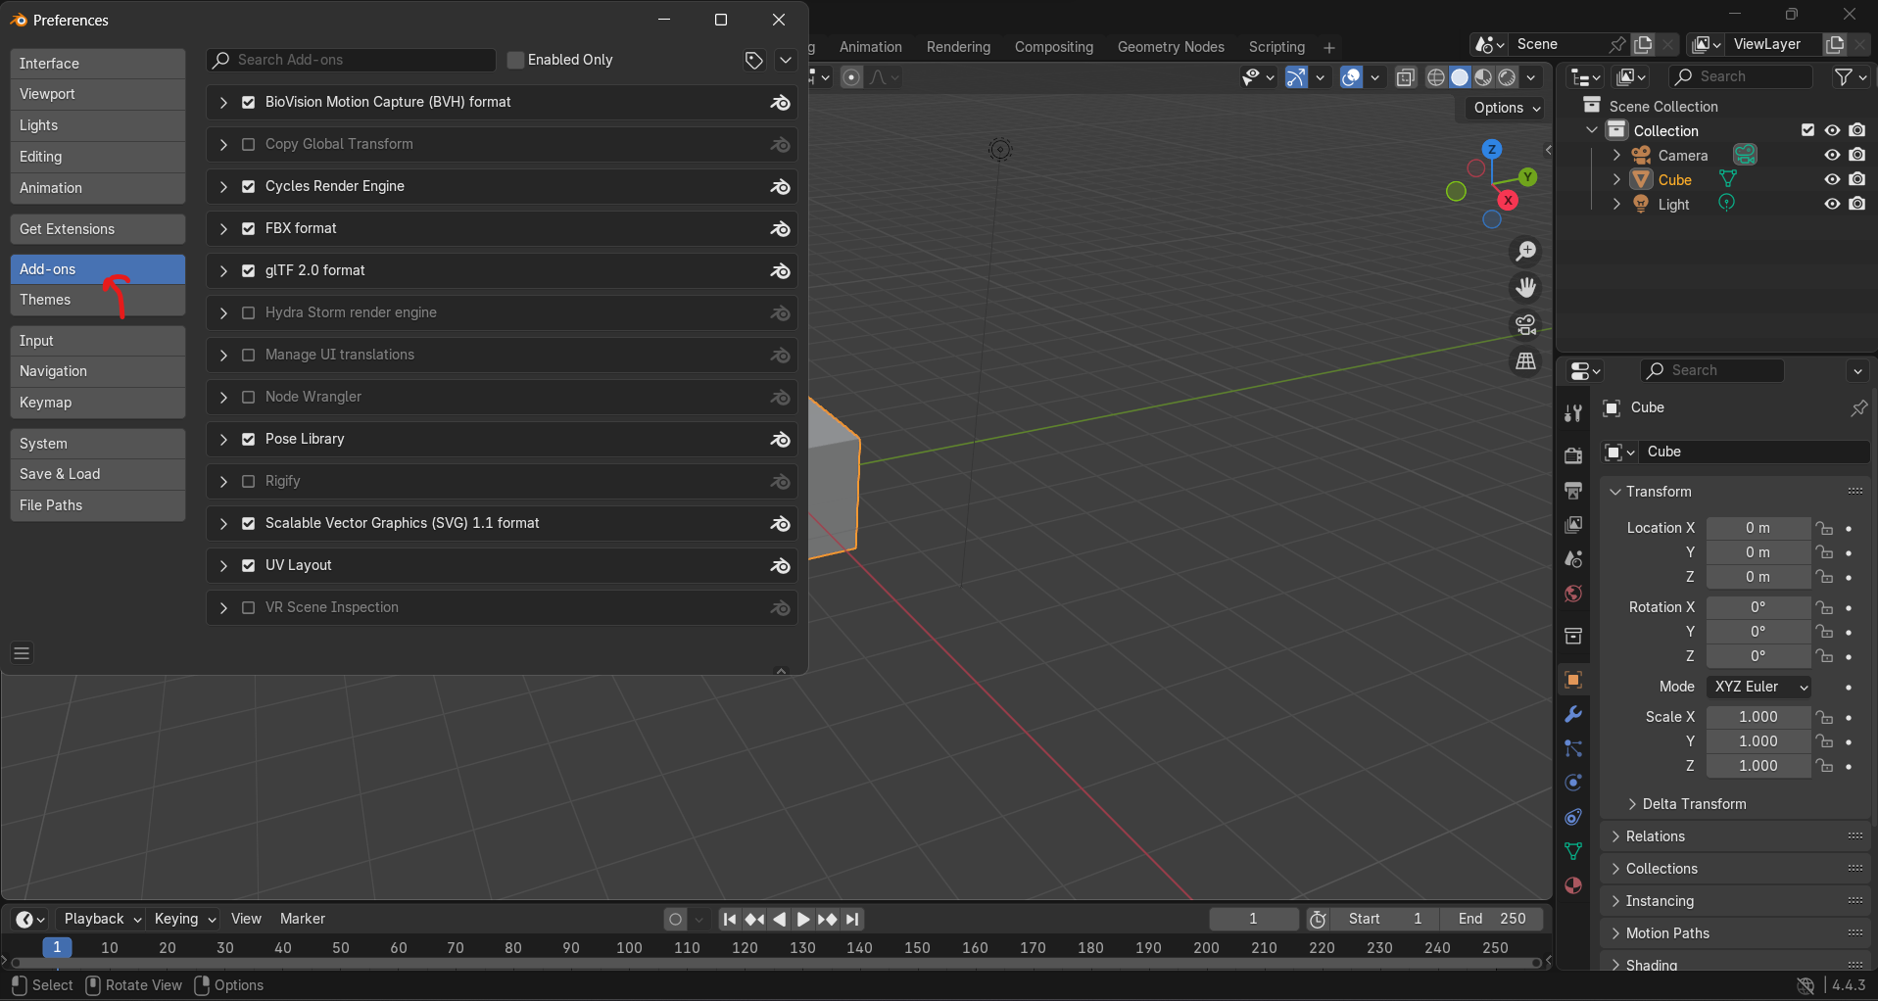Open the Get Extensions section
The height and width of the screenshot is (1001, 1878).
pyautogui.click(x=98, y=229)
